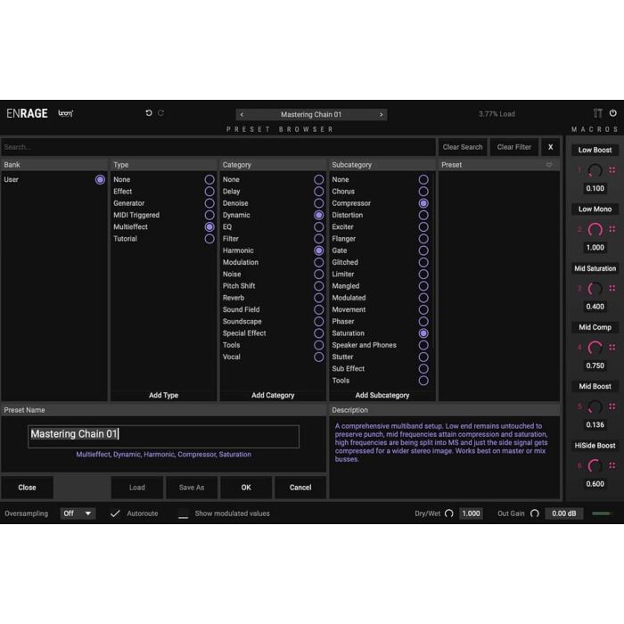The height and width of the screenshot is (624, 624).
Task: Select the User bank radio button
Action: (100, 179)
